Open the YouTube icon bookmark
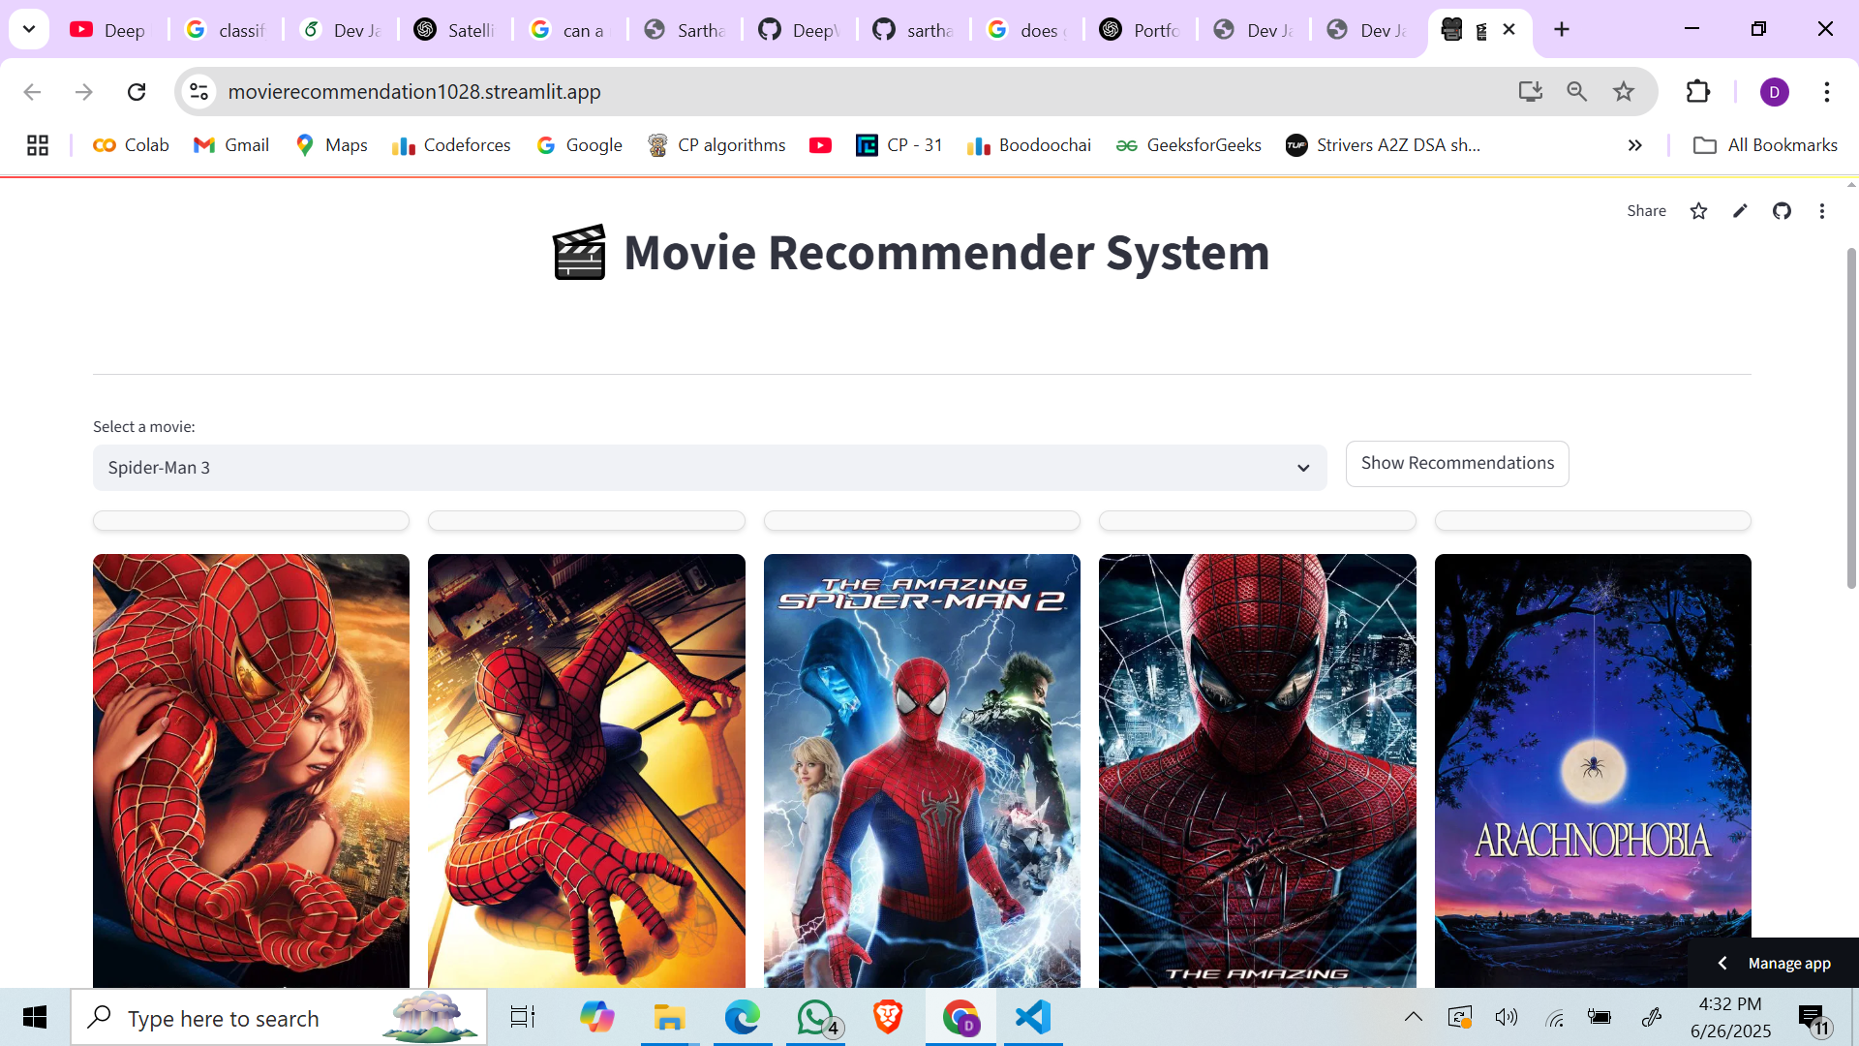 (820, 145)
